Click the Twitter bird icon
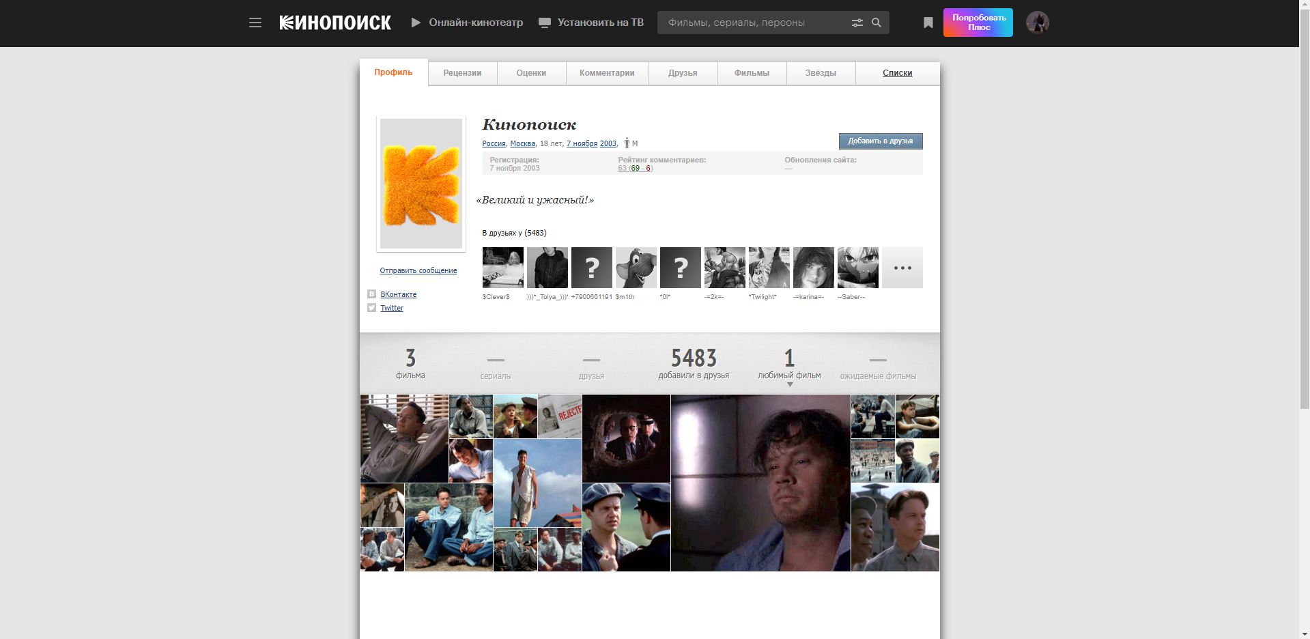 pyautogui.click(x=371, y=308)
